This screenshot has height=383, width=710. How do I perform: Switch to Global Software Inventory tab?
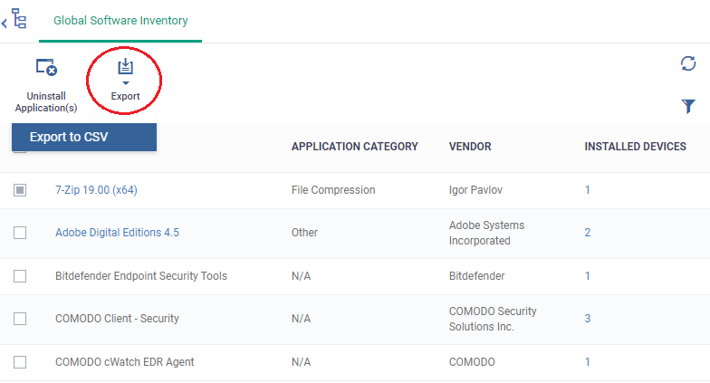[120, 21]
